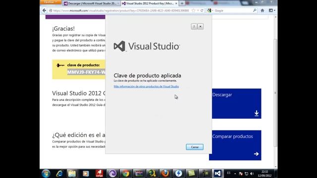This screenshot has width=317, height=178.
Task: Open the URL history dropdown arrow
Action: point(198,10)
